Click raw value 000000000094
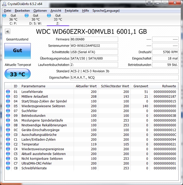 tap(165, 139)
